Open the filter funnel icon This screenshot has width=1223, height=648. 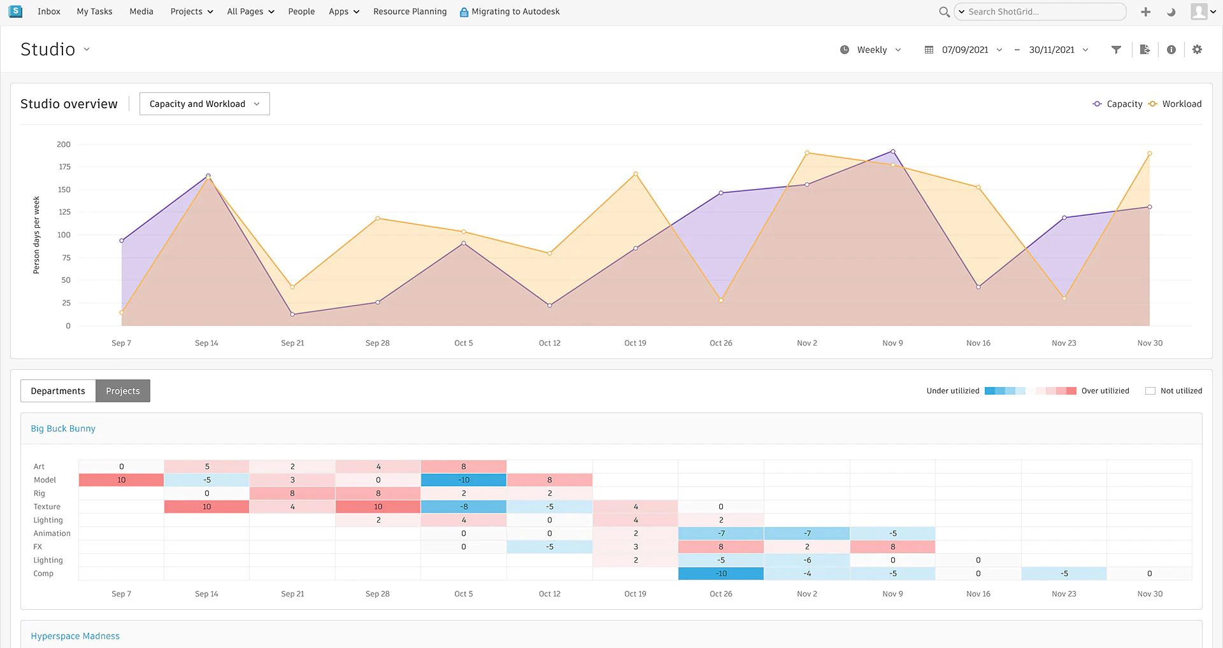pos(1116,50)
